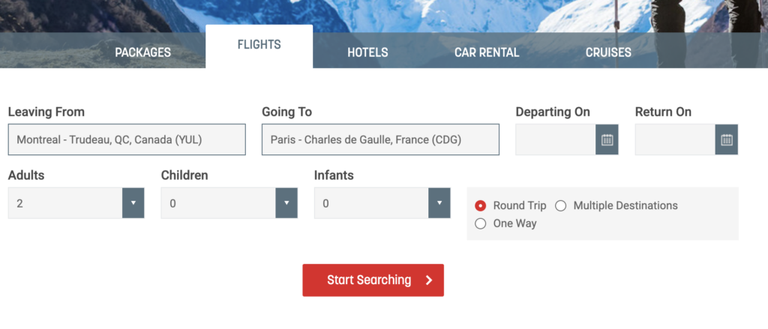Open the Cruises tab

(x=608, y=52)
